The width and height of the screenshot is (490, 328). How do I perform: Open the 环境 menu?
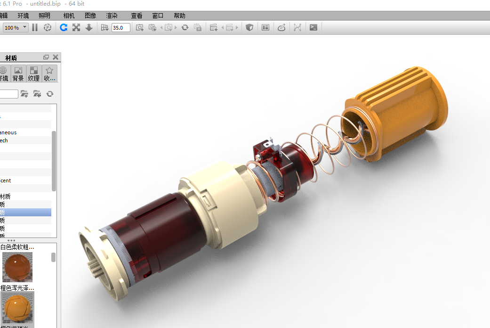tap(23, 16)
